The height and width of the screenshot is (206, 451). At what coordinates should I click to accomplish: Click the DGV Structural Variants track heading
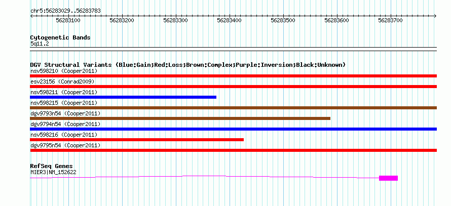[187, 65]
